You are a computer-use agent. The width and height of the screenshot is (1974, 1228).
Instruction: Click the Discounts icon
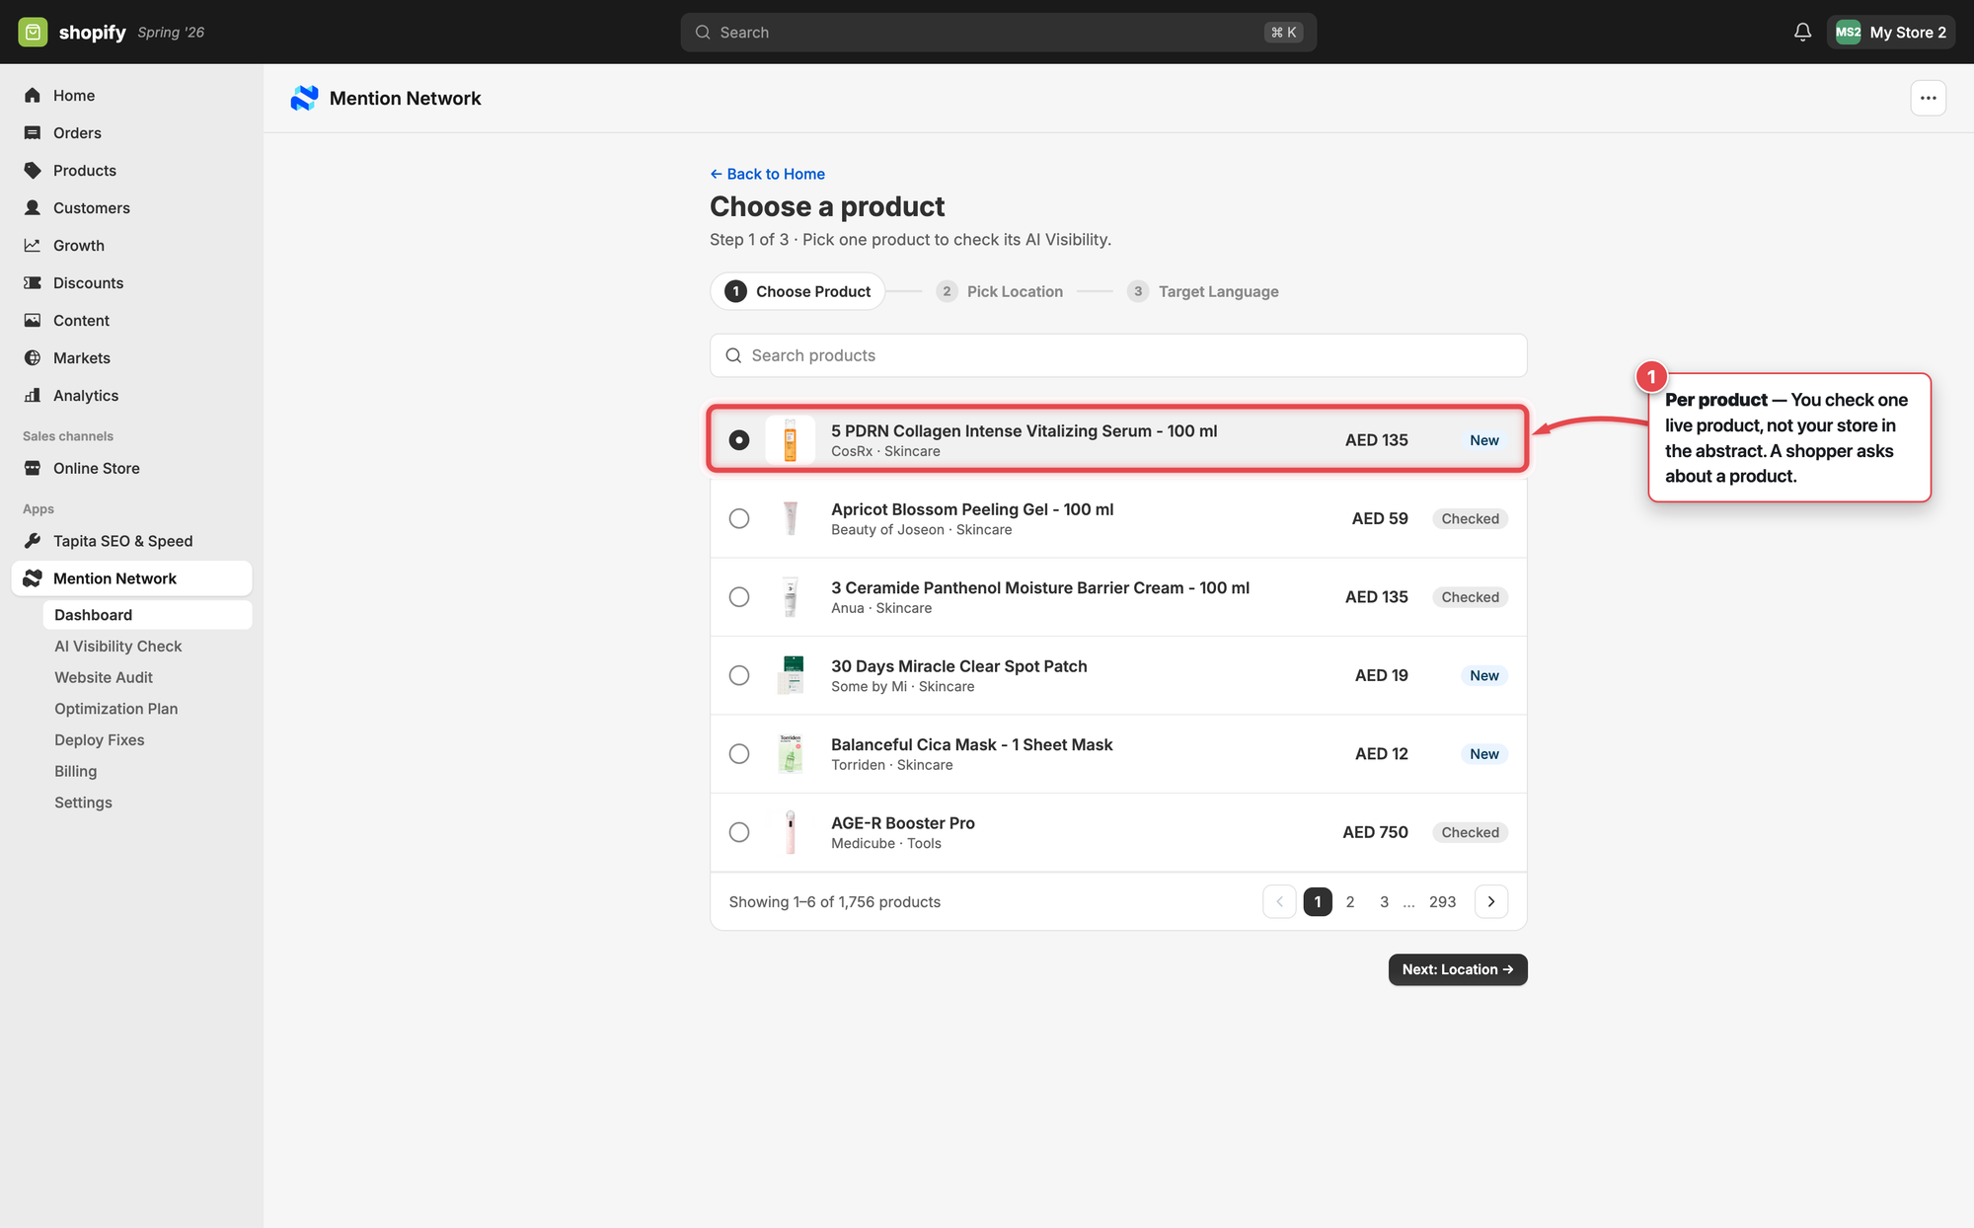coord(33,282)
